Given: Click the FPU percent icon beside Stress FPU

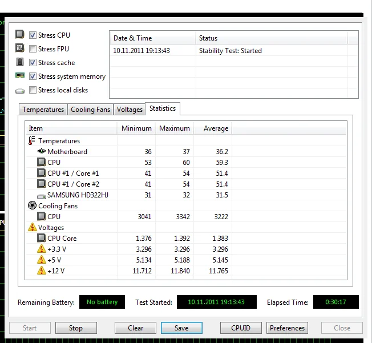Looking at the screenshot, I should coord(20,48).
